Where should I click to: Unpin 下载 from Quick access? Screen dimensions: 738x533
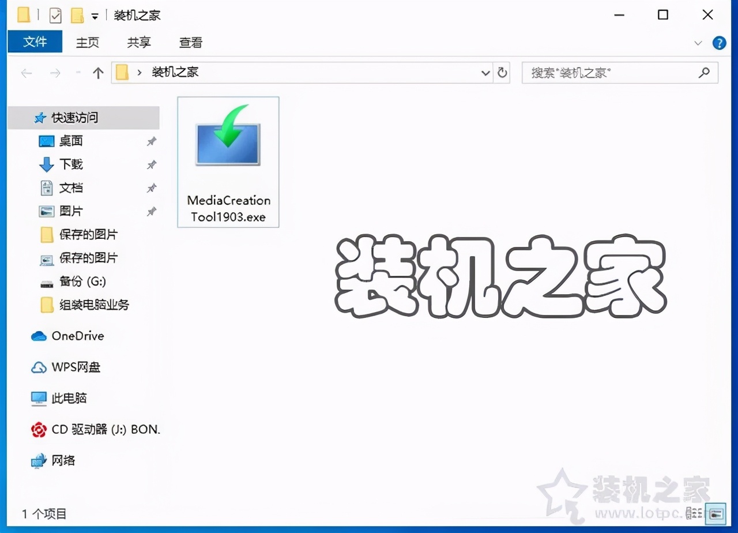(x=151, y=164)
